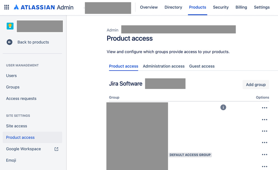The height and width of the screenshot is (170, 278).
Task: Open Access requests in sidebar
Action: (21, 98)
